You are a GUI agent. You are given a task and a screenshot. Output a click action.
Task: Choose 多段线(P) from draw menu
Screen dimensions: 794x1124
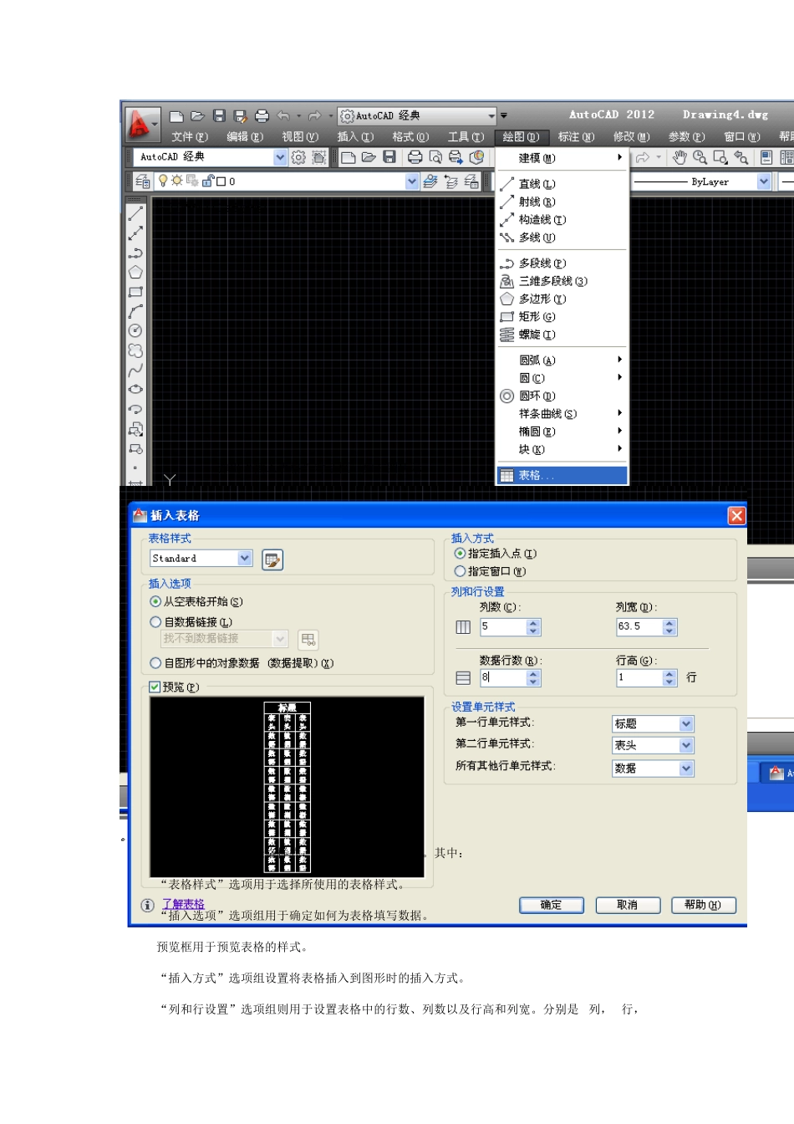coord(562,263)
